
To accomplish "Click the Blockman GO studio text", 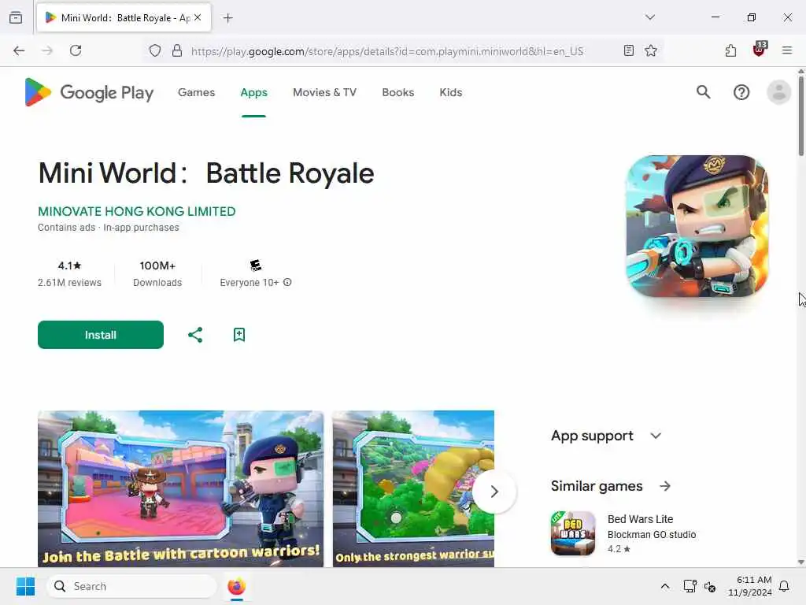I will pyautogui.click(x=652, y=535).
